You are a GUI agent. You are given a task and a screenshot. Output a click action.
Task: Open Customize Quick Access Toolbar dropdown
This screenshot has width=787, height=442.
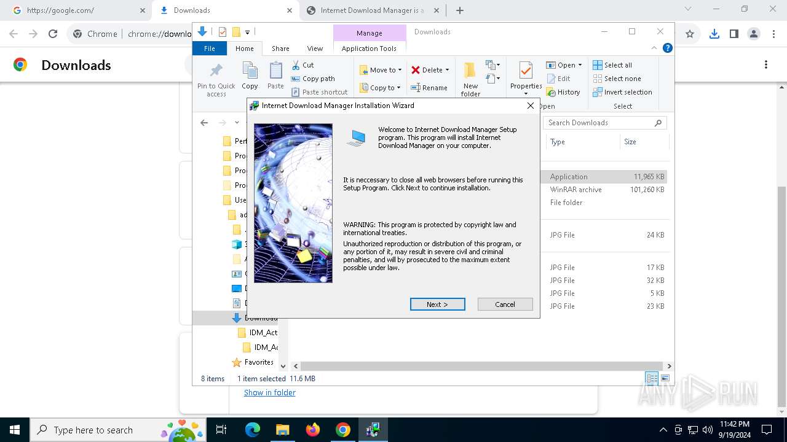(247, 32)
